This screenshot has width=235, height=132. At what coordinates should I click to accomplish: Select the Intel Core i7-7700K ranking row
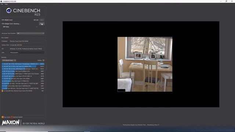click(x=23, y=81)
